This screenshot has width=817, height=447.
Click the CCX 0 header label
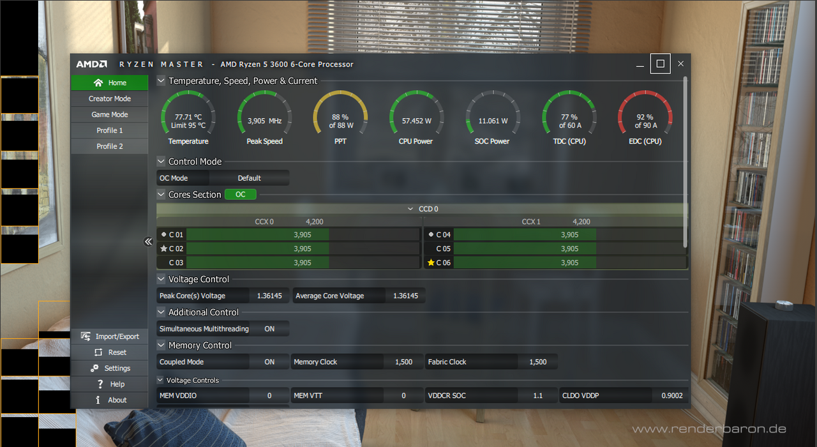coord(264,222)
